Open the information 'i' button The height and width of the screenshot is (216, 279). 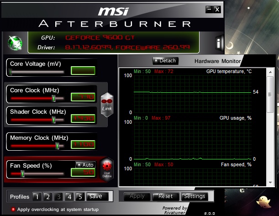pyautogui.click(x=219, y=43)
